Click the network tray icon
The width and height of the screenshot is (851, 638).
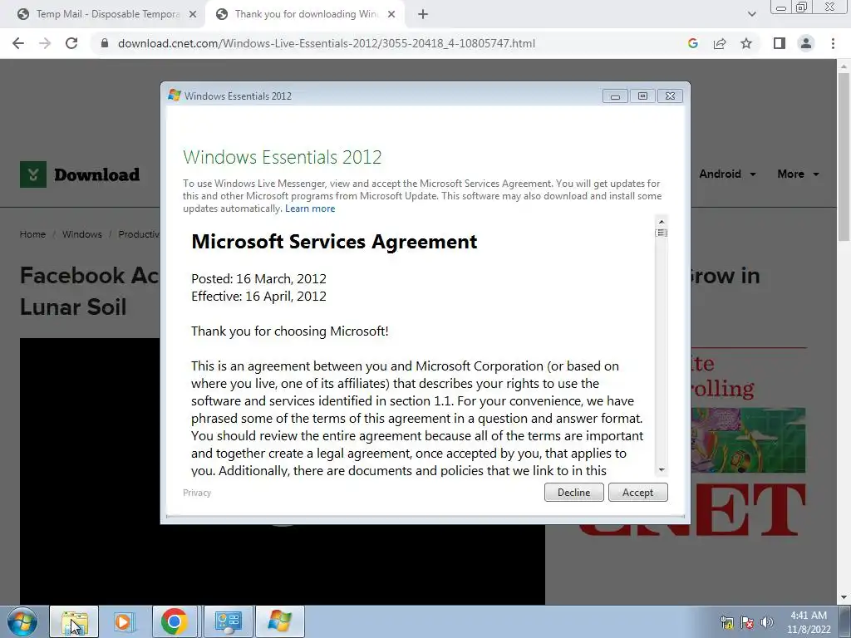[726, 622]
